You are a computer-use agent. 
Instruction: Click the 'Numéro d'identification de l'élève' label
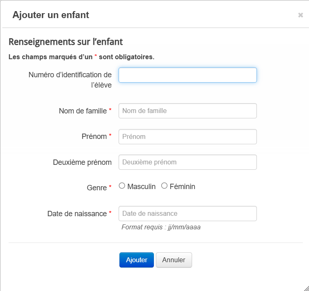point(70,80)
